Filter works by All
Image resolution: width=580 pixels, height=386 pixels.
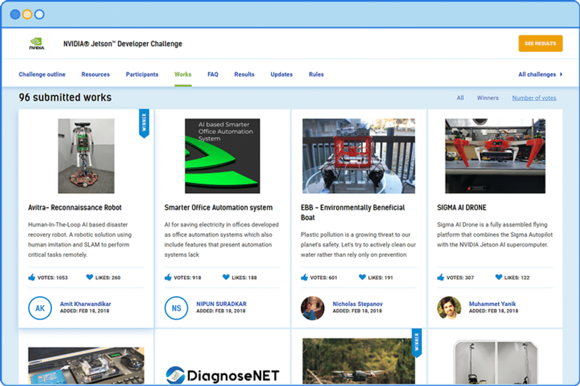[460, 98]
